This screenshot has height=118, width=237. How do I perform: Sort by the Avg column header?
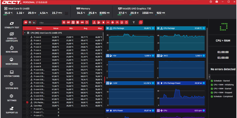click(85, 28)
